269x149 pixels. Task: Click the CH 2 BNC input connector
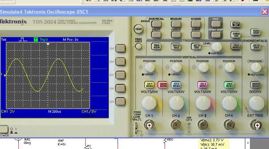point(176,126)
